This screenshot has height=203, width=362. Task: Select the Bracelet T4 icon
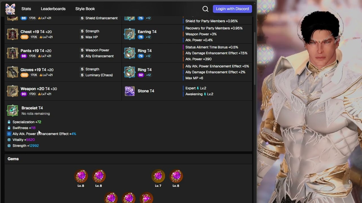(x=12, y=111)
